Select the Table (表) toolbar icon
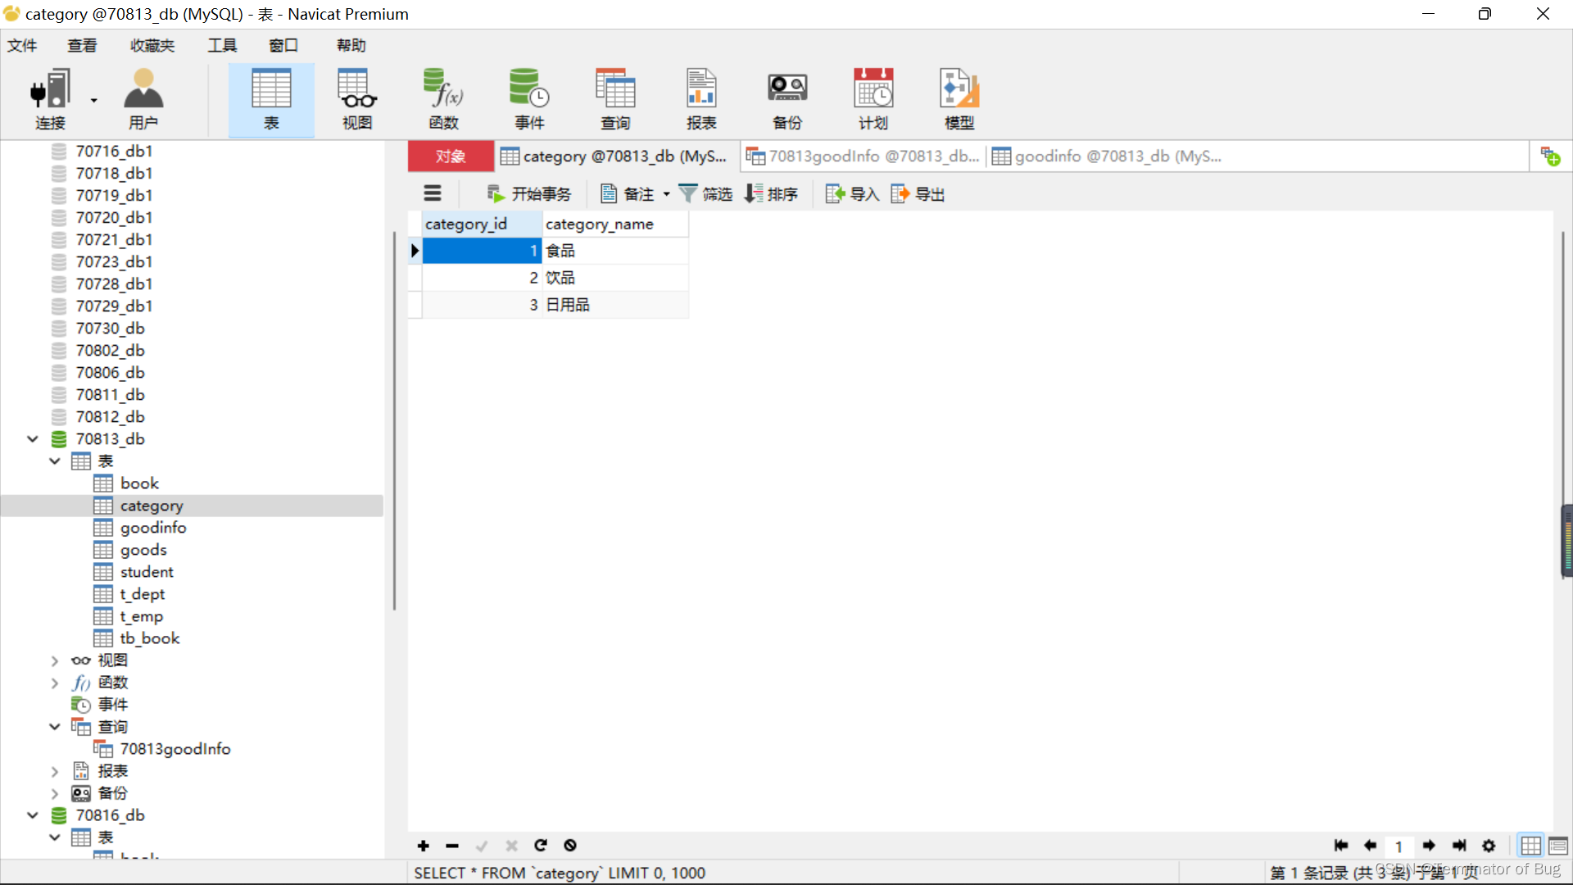The height and width of the screenshot is (885, 1573). [x=271, y=99]
